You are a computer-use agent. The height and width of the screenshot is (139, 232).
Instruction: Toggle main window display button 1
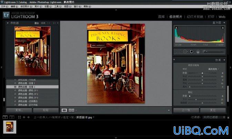tap(5, 117)
